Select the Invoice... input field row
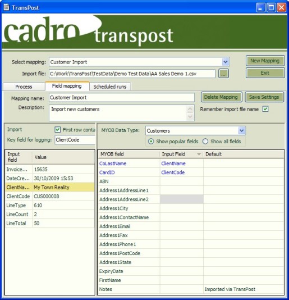The image size is (289, 300). (50, 169)
